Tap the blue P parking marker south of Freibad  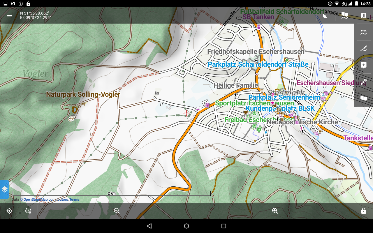[266, 132]
